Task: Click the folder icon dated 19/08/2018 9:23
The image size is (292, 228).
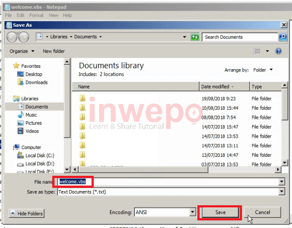Action: [x=82, y=98]
